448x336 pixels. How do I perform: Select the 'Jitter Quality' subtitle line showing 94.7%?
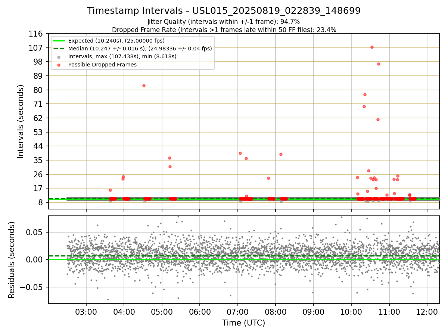(224, 22)
